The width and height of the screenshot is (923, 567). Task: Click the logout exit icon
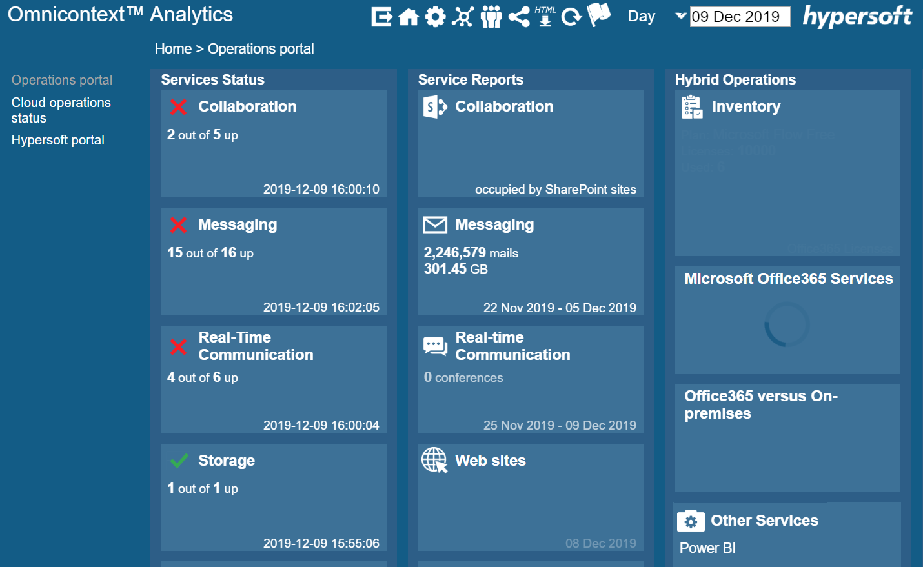click(x=381, y=17)
